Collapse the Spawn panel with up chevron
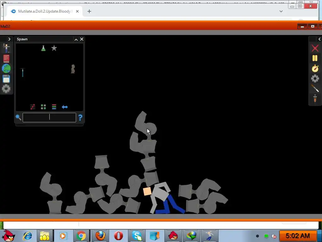The height and width of the screenshot is (242, 322). (x=76, y=39)
